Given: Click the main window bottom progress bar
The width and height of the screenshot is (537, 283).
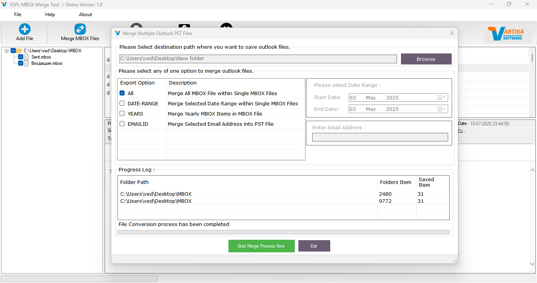Looking at the screenshot, I should (79, 278).
